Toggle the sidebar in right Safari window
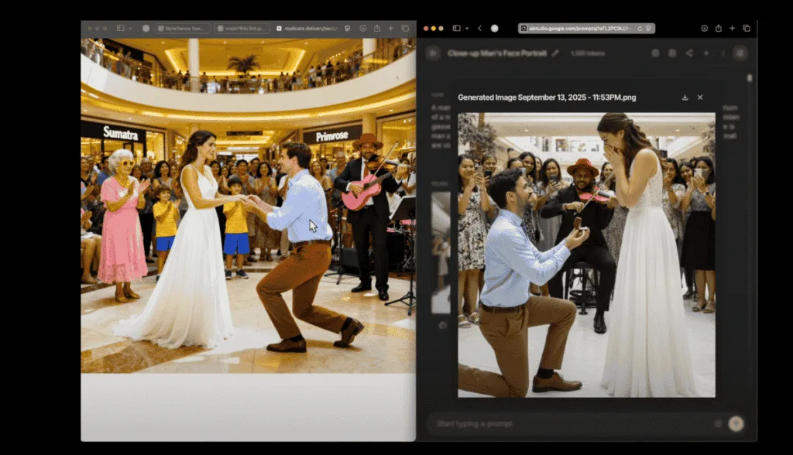The height and width of the screenshot is (455, 793). coord(456,28)
